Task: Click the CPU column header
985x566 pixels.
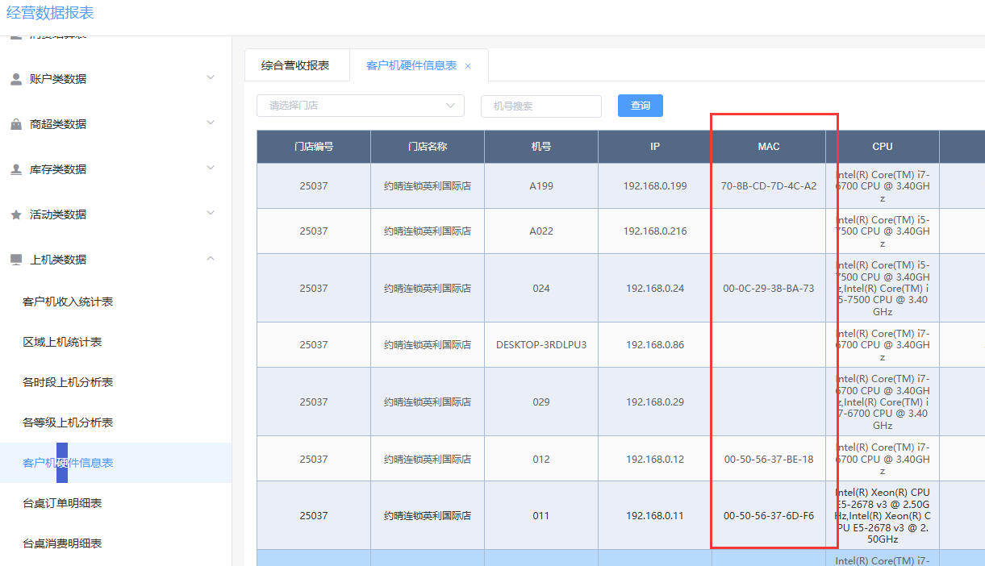Action: [883, 147]
